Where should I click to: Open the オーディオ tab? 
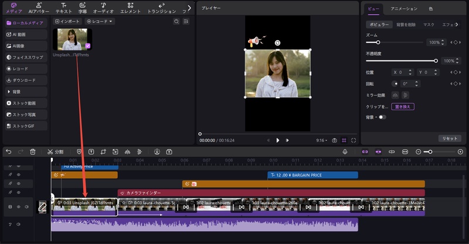point(104,8)
